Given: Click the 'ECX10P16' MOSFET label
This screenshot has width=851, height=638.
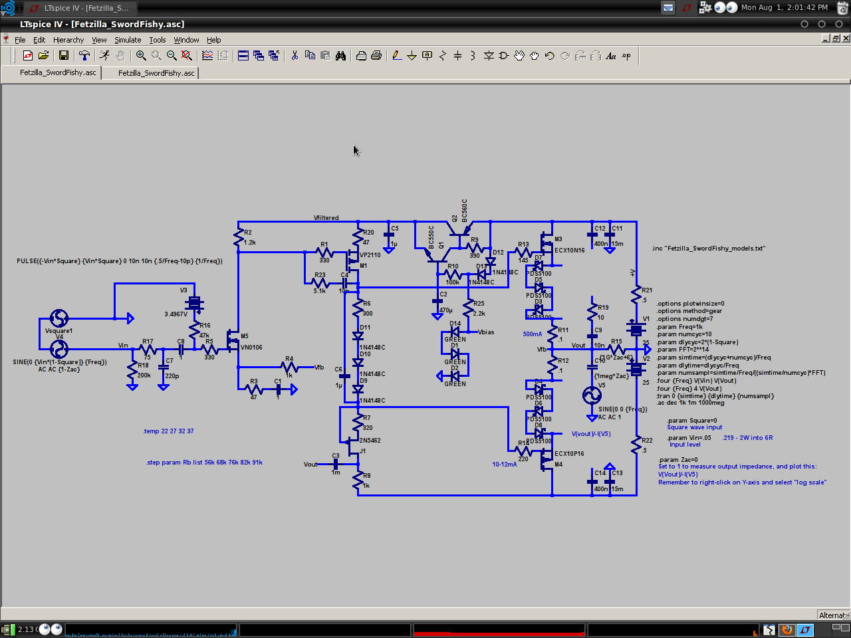Looking at the screenshot, I should tap(570, 454).
